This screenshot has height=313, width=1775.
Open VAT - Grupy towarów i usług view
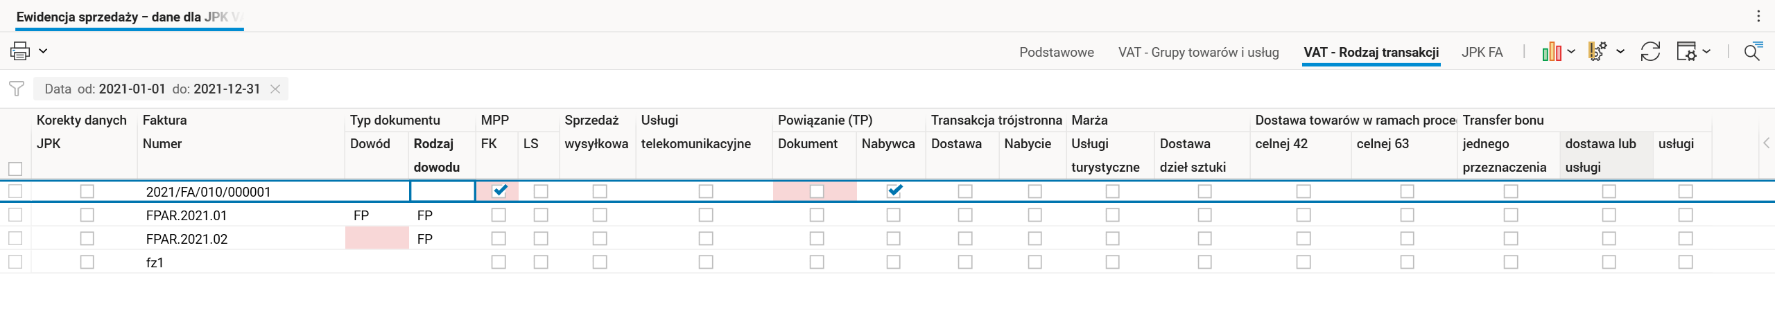pyautogui.click(x=1198, y=53)
